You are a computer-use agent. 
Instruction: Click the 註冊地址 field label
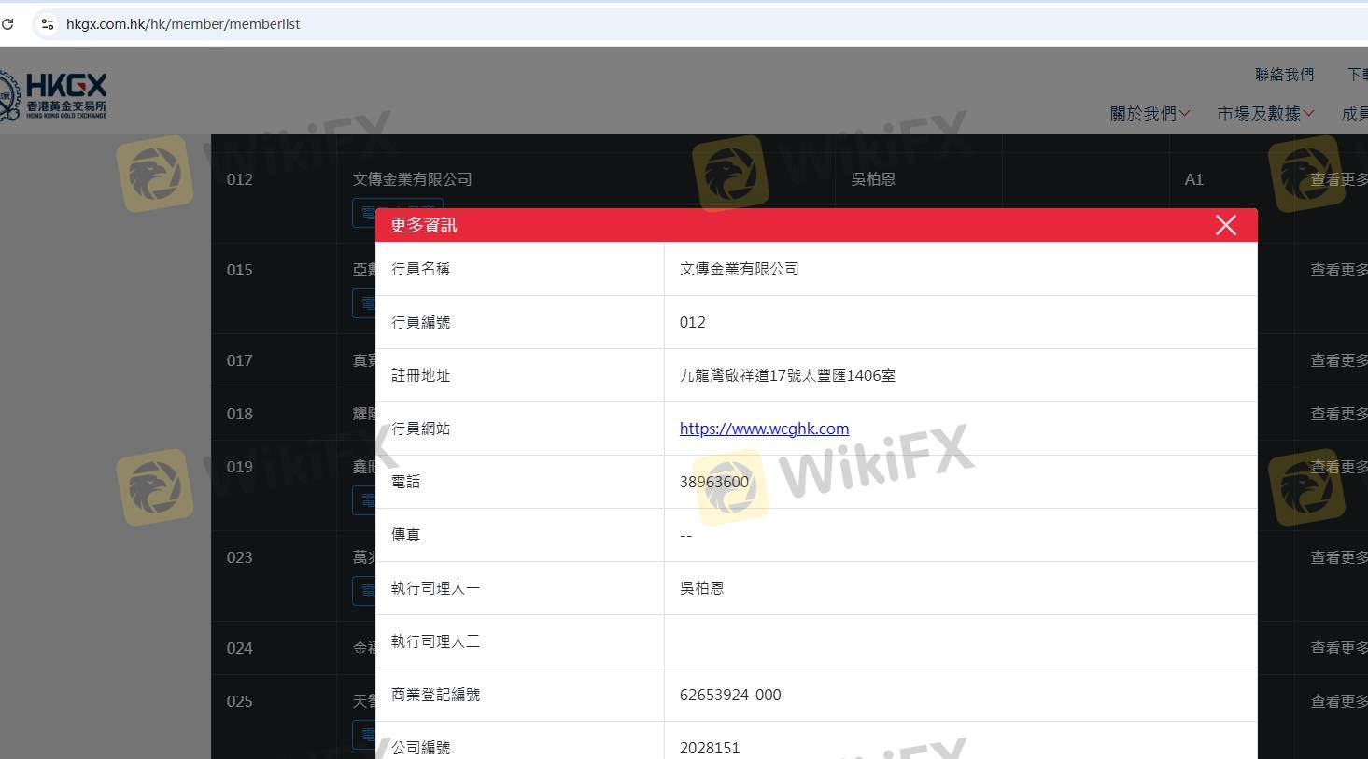(x=420, y=375)
